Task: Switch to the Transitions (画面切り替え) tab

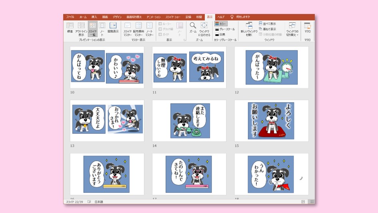Action: tap(134, 17)
